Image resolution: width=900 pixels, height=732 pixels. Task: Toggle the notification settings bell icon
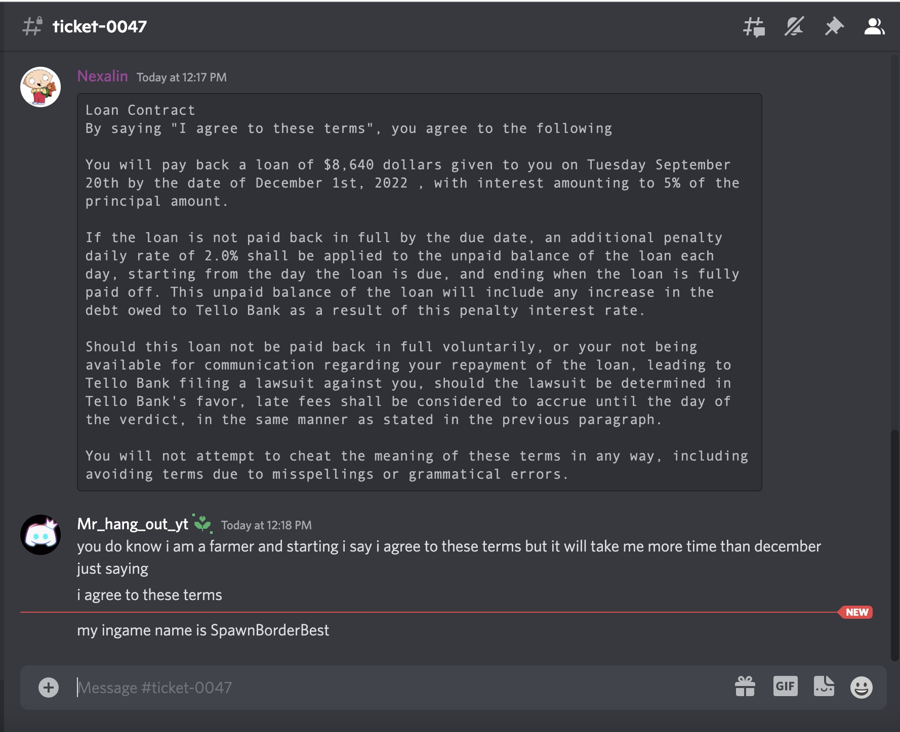(x=794, y=26)
